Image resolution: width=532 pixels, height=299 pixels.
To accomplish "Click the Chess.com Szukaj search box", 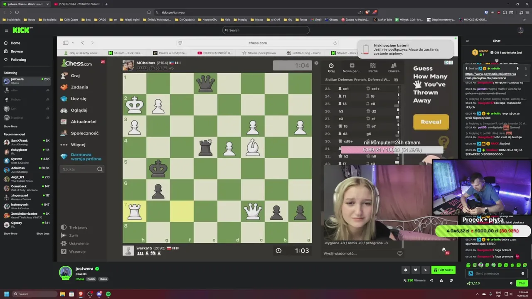I will [82, 169].
